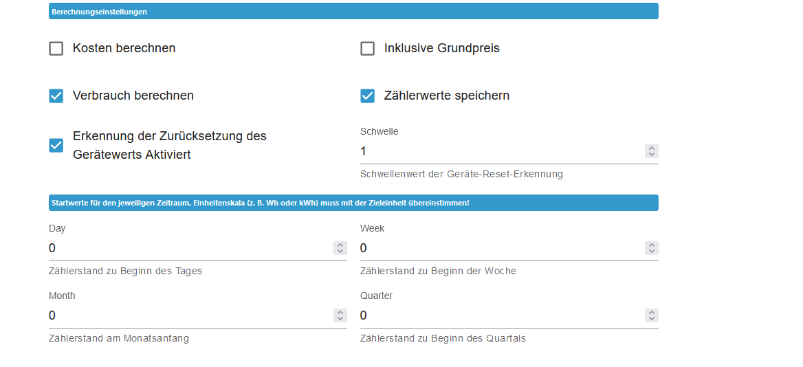Uncheck Verbrauch berechnen

(x=56, y=96)
